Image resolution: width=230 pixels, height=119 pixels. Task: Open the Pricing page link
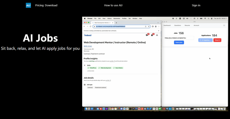coord(39,5)
